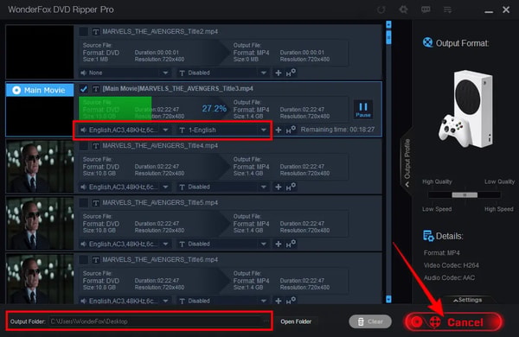
Task: Open hardware settings icon in Main Movie row
Action: click(291, 130)
